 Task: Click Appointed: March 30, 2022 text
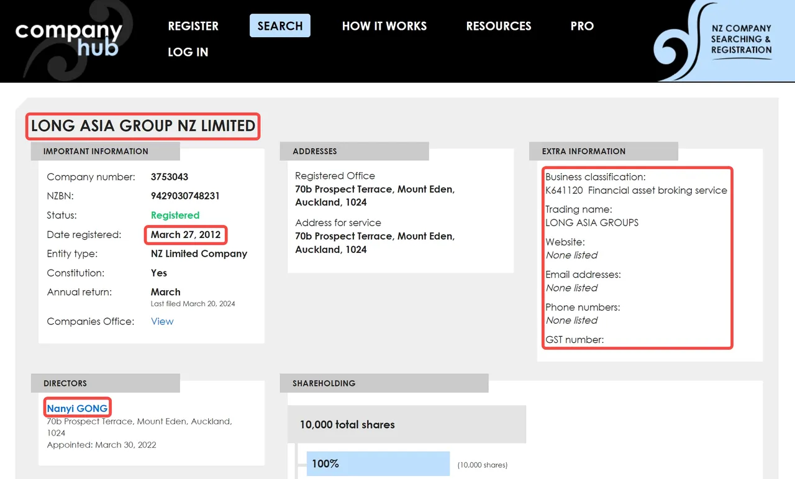click(102, 445)
